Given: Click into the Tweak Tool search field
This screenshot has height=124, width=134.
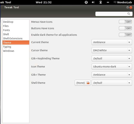Looking at the screenshot, I should pyautogui.click(x=114, y=14).
